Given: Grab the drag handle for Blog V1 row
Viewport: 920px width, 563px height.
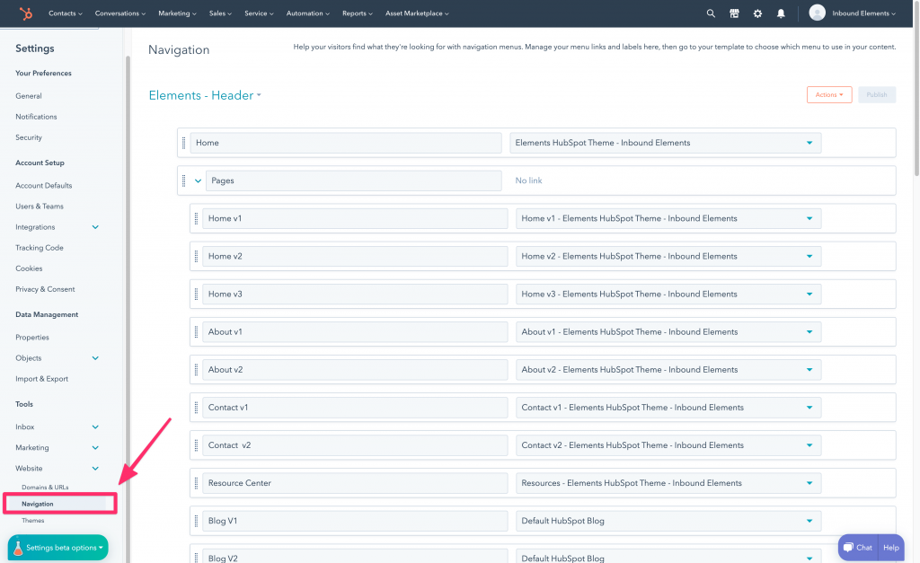Looking at the screenshot, I should pyautogui.click(x=196, y=521).
